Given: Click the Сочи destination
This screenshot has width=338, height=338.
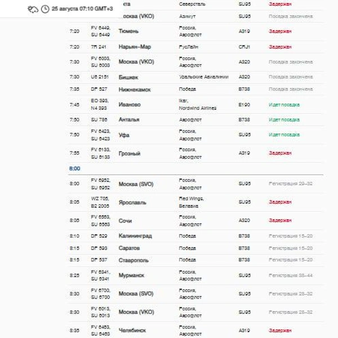Looking at the screenshot, I should (x=125, y=221).
